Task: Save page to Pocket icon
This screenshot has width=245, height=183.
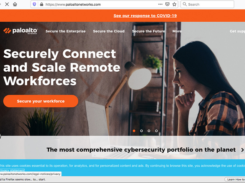Action: 167,4
